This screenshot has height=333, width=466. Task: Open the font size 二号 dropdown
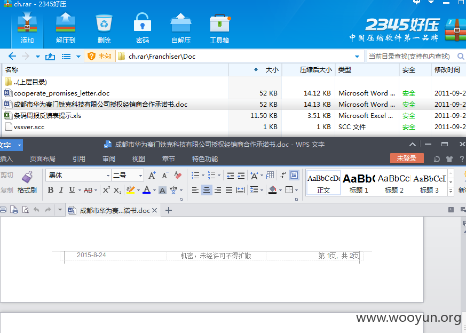coord(140,176)
